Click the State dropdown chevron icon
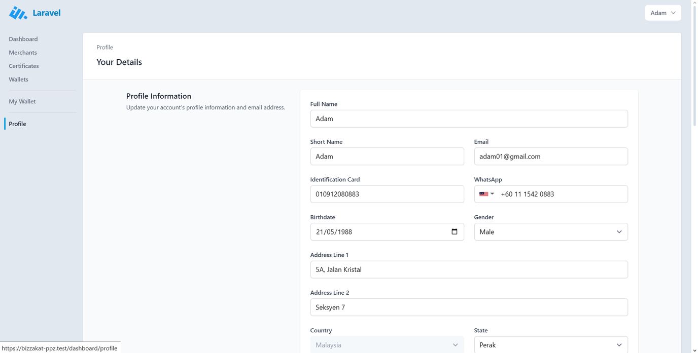 coord(619,344)
